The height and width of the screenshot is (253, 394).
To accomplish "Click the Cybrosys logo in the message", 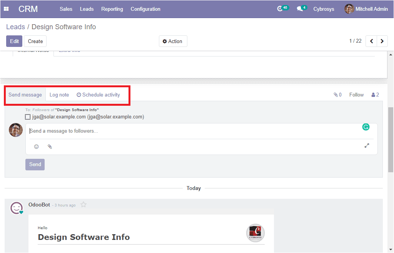I will click(x=255, y=233).
